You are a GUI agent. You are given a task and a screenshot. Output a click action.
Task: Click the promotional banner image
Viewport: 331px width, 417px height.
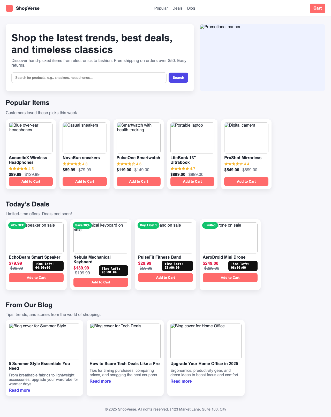[262, 57]
